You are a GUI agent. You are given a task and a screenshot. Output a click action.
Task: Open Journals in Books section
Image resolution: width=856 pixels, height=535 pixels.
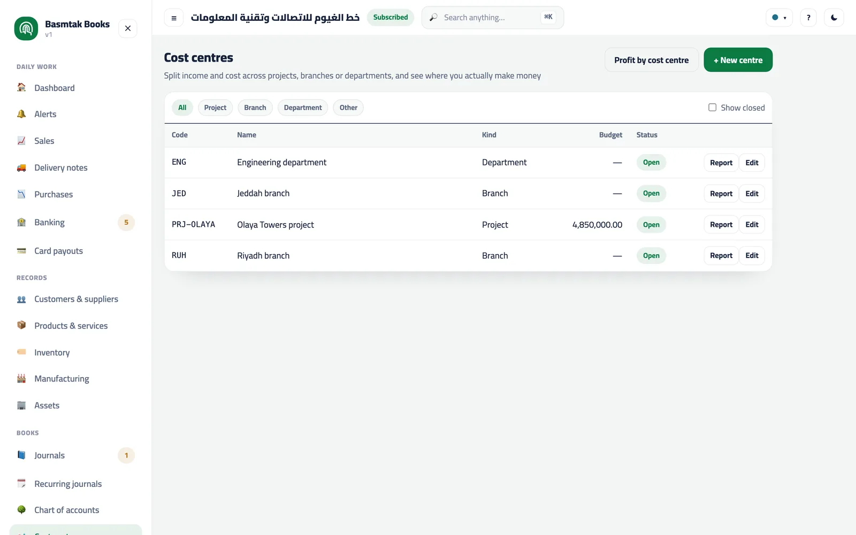tap(75, 455)
